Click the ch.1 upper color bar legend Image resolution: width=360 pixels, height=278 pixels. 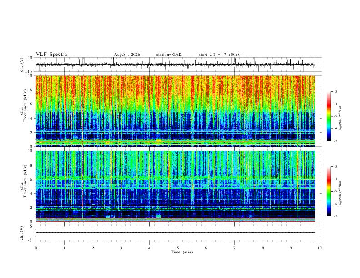click(329, 116)
